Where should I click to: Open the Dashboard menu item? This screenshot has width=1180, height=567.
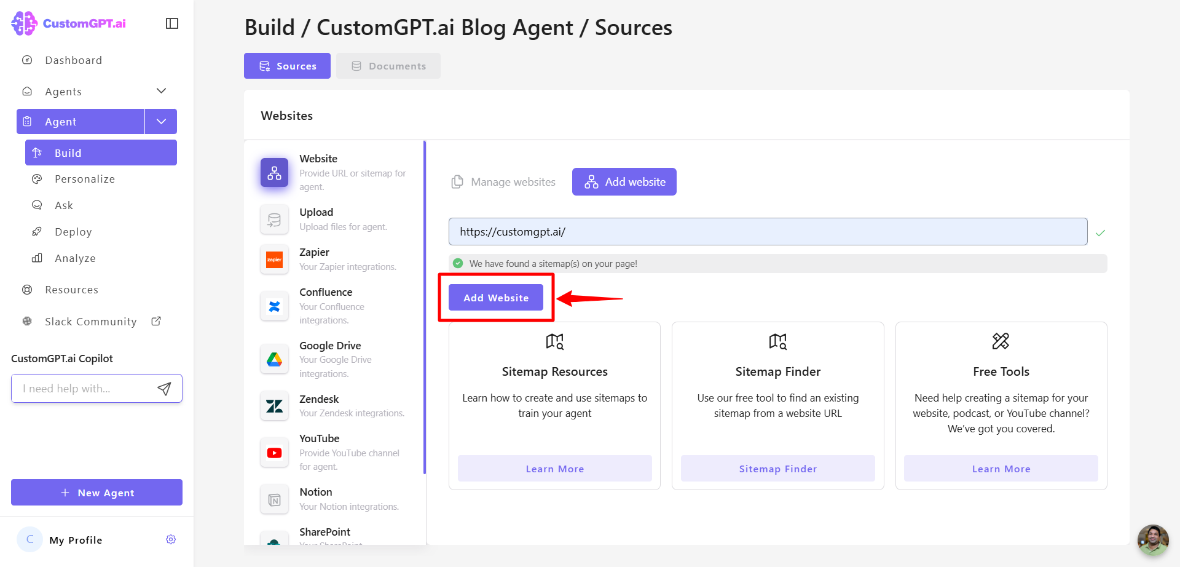coord(74,60)
